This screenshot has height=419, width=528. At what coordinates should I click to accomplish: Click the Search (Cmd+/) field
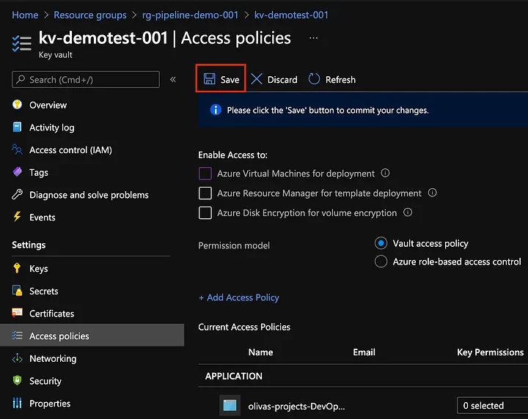coord(86,79)
